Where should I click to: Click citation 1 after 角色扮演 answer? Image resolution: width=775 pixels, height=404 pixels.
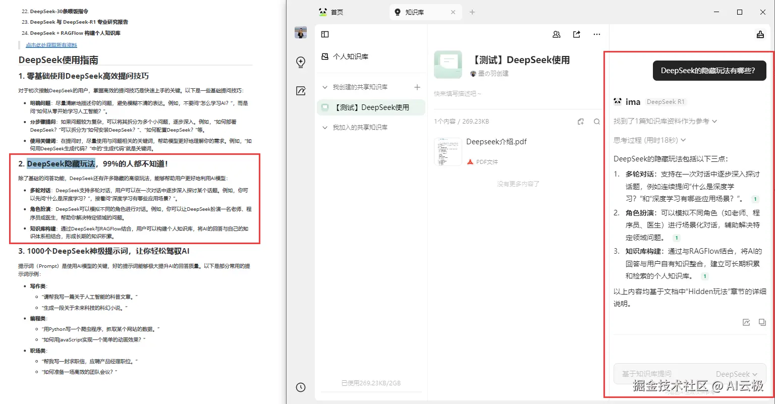tap(677, 238)
